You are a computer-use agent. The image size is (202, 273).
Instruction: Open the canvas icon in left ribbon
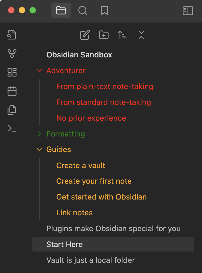tap(12, 72)
